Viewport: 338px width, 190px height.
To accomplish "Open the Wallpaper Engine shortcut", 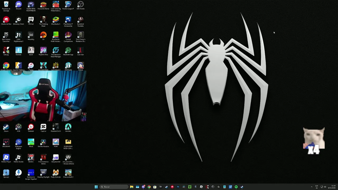I will [x=18, y=144].
